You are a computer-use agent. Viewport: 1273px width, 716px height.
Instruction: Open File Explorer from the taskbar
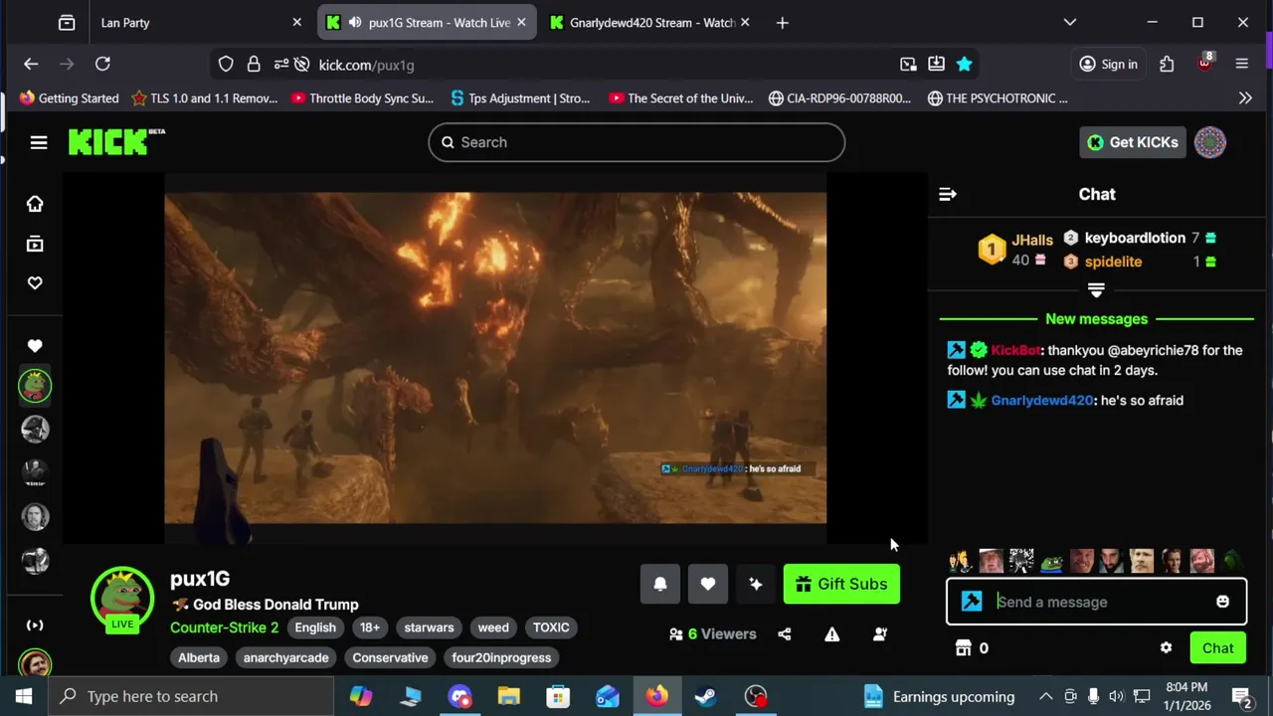point(509,696)
